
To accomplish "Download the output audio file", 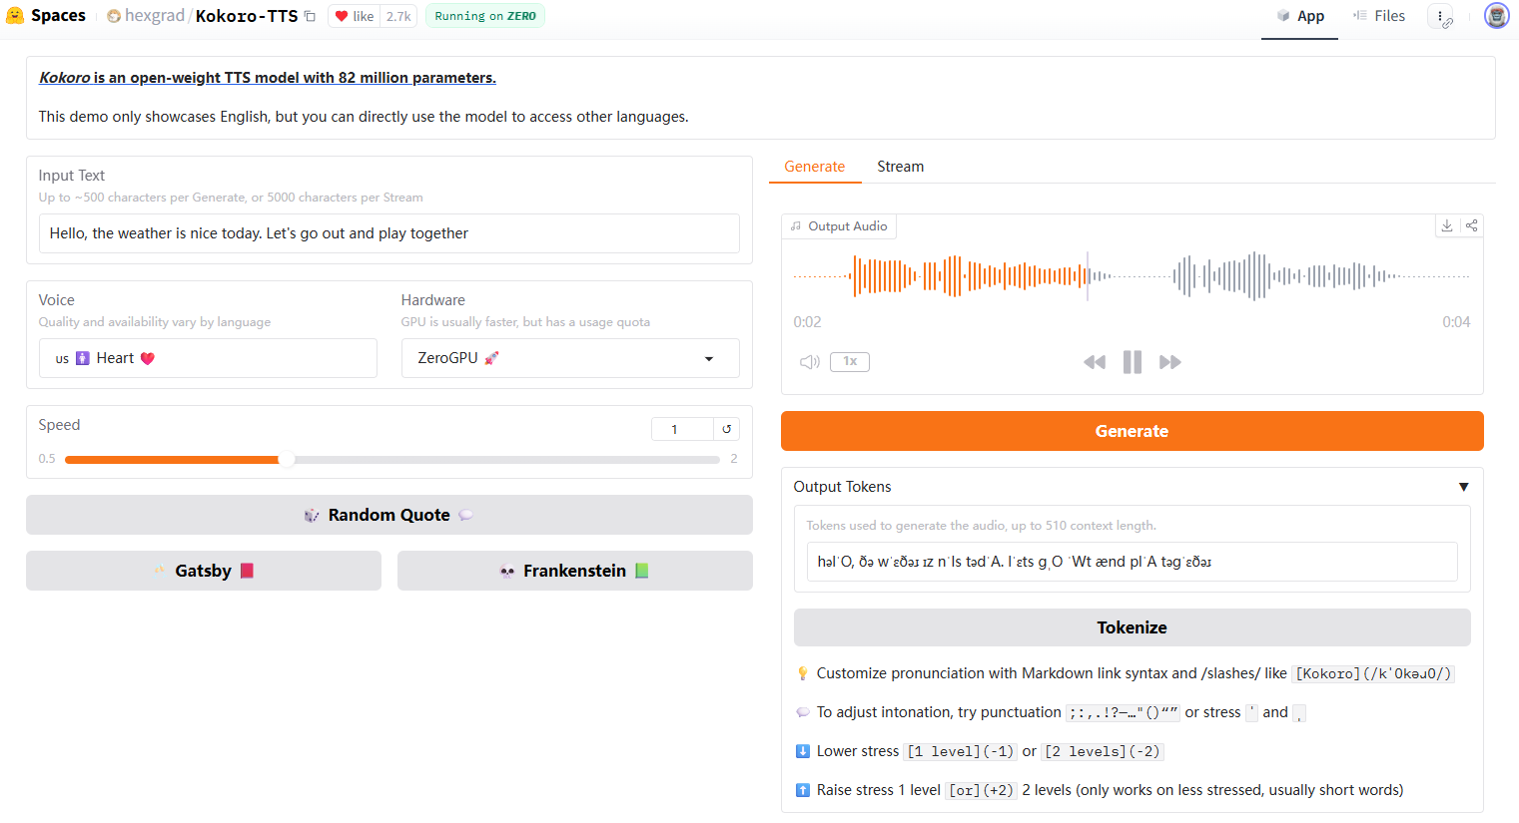I will click(x=1446, y=225).
